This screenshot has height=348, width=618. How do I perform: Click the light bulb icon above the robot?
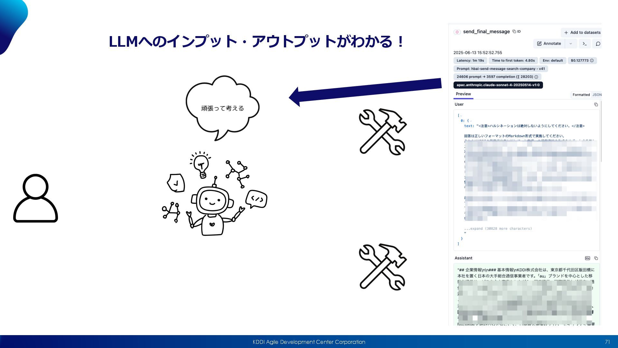click(x=201, y=165)
